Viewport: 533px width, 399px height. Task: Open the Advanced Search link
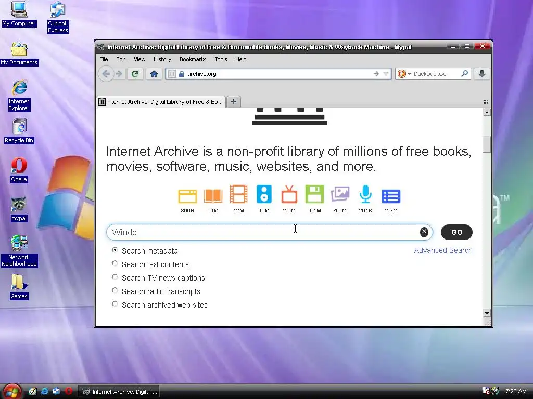[443, 250]
